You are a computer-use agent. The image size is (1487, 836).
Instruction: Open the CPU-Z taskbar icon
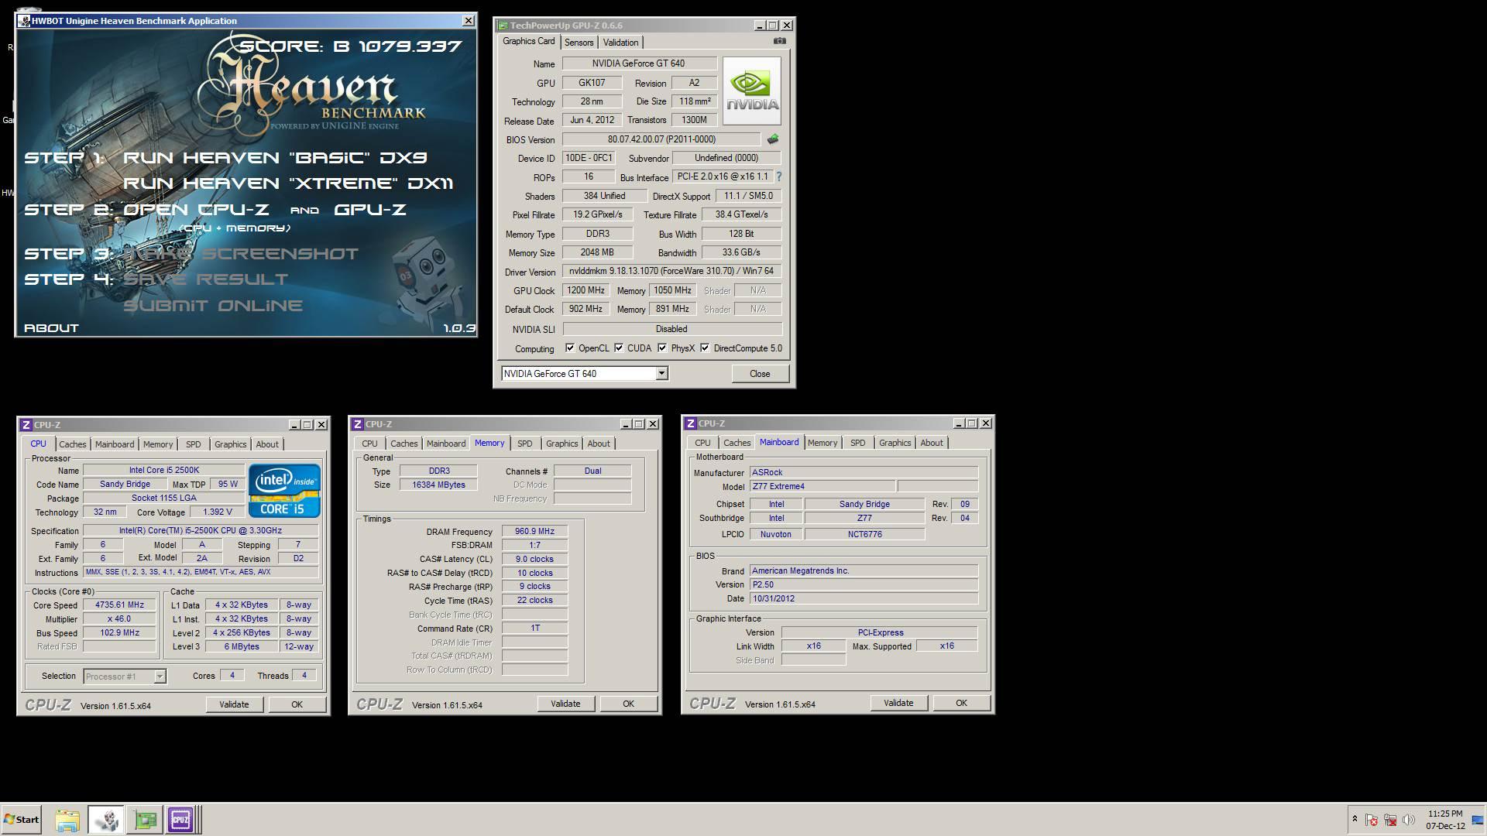point(180,820)
